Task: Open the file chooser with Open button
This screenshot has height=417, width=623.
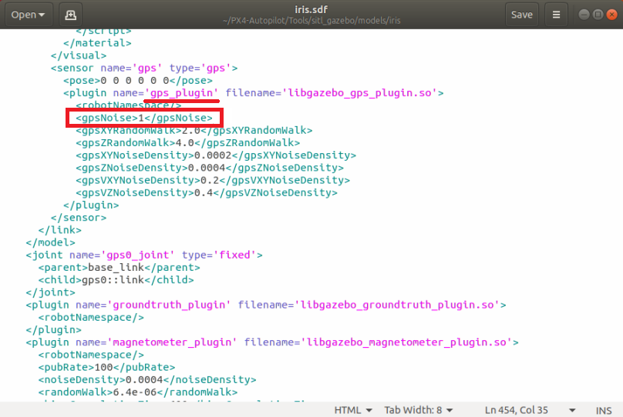Action: point(29,15)
